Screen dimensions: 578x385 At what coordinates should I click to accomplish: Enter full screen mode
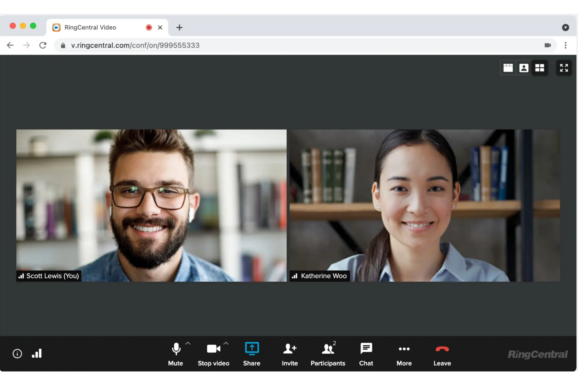(564, 68)
